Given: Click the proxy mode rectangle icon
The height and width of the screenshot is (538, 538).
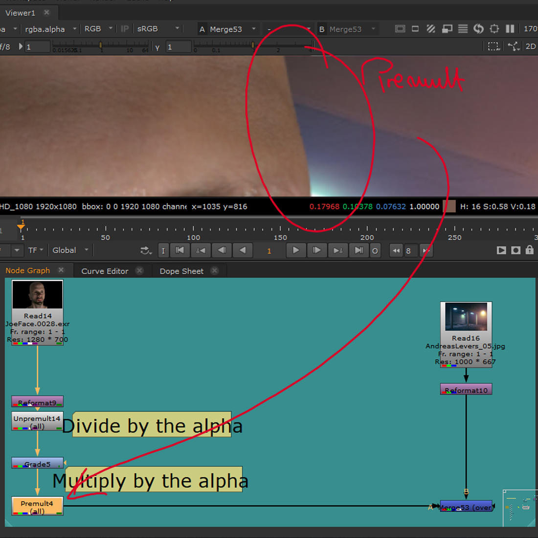Looking at the screenshot, I should [415, 29].
